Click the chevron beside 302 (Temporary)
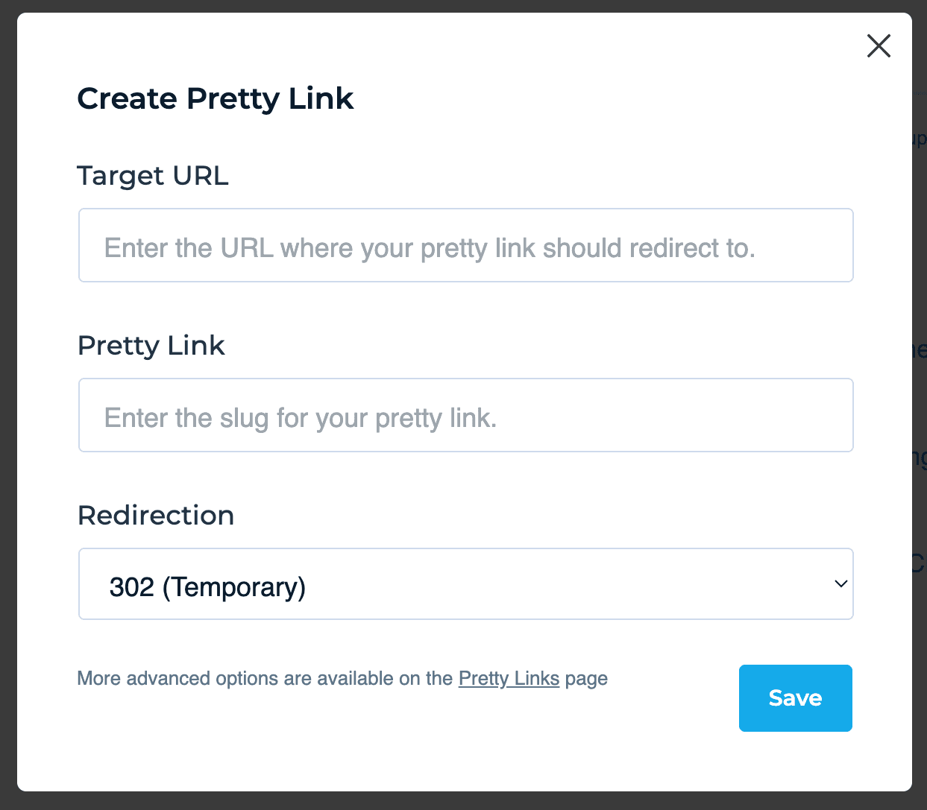 (840, 584)
